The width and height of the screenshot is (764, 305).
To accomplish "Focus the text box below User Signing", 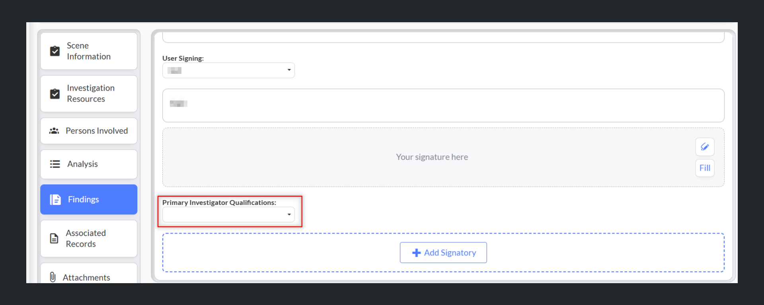I will tap(443, 106).
